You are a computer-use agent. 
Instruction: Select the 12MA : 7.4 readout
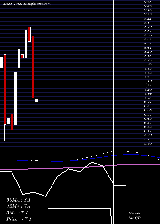19,206
